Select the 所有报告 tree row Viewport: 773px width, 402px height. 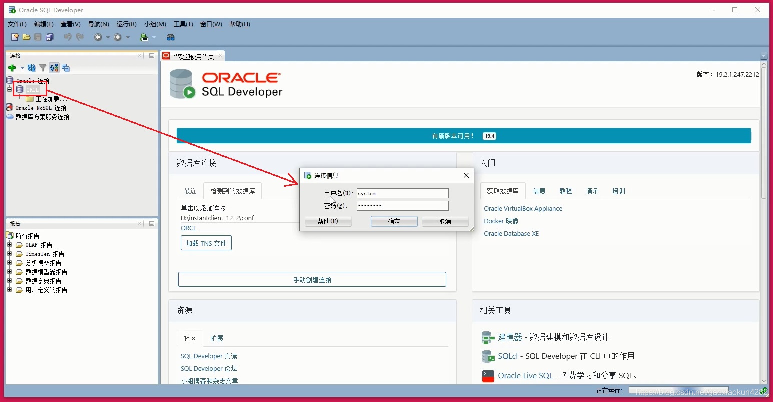(x=23, y=236)
